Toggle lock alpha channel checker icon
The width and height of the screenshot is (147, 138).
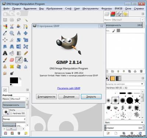118,30
